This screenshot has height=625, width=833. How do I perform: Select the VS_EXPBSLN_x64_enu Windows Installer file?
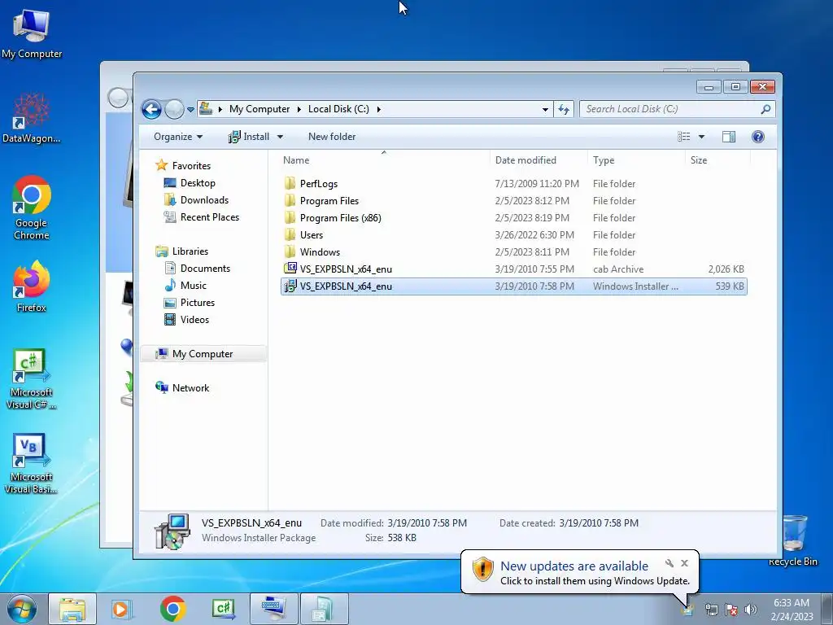(x=513, y=286)
